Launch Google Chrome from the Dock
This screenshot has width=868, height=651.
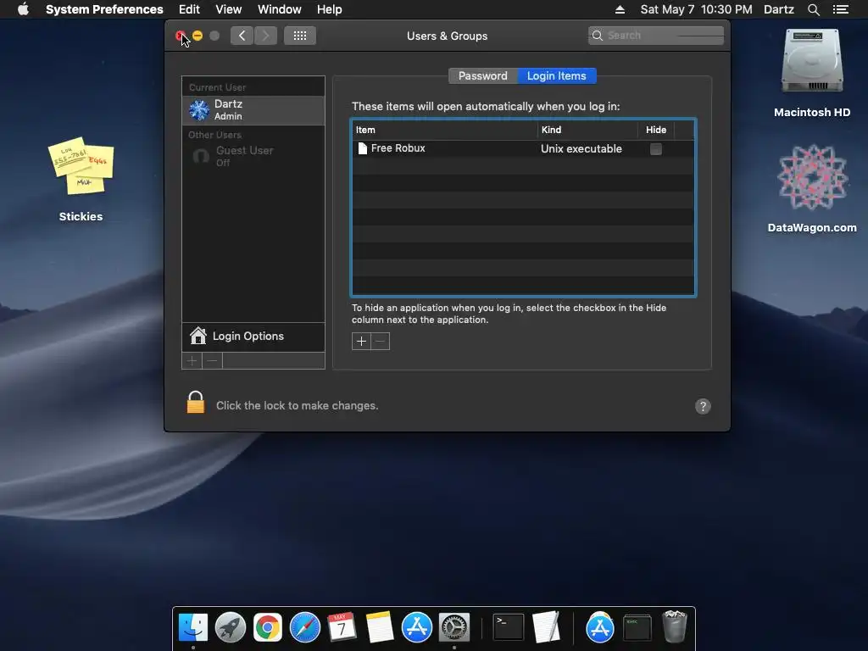click(268, 628)
